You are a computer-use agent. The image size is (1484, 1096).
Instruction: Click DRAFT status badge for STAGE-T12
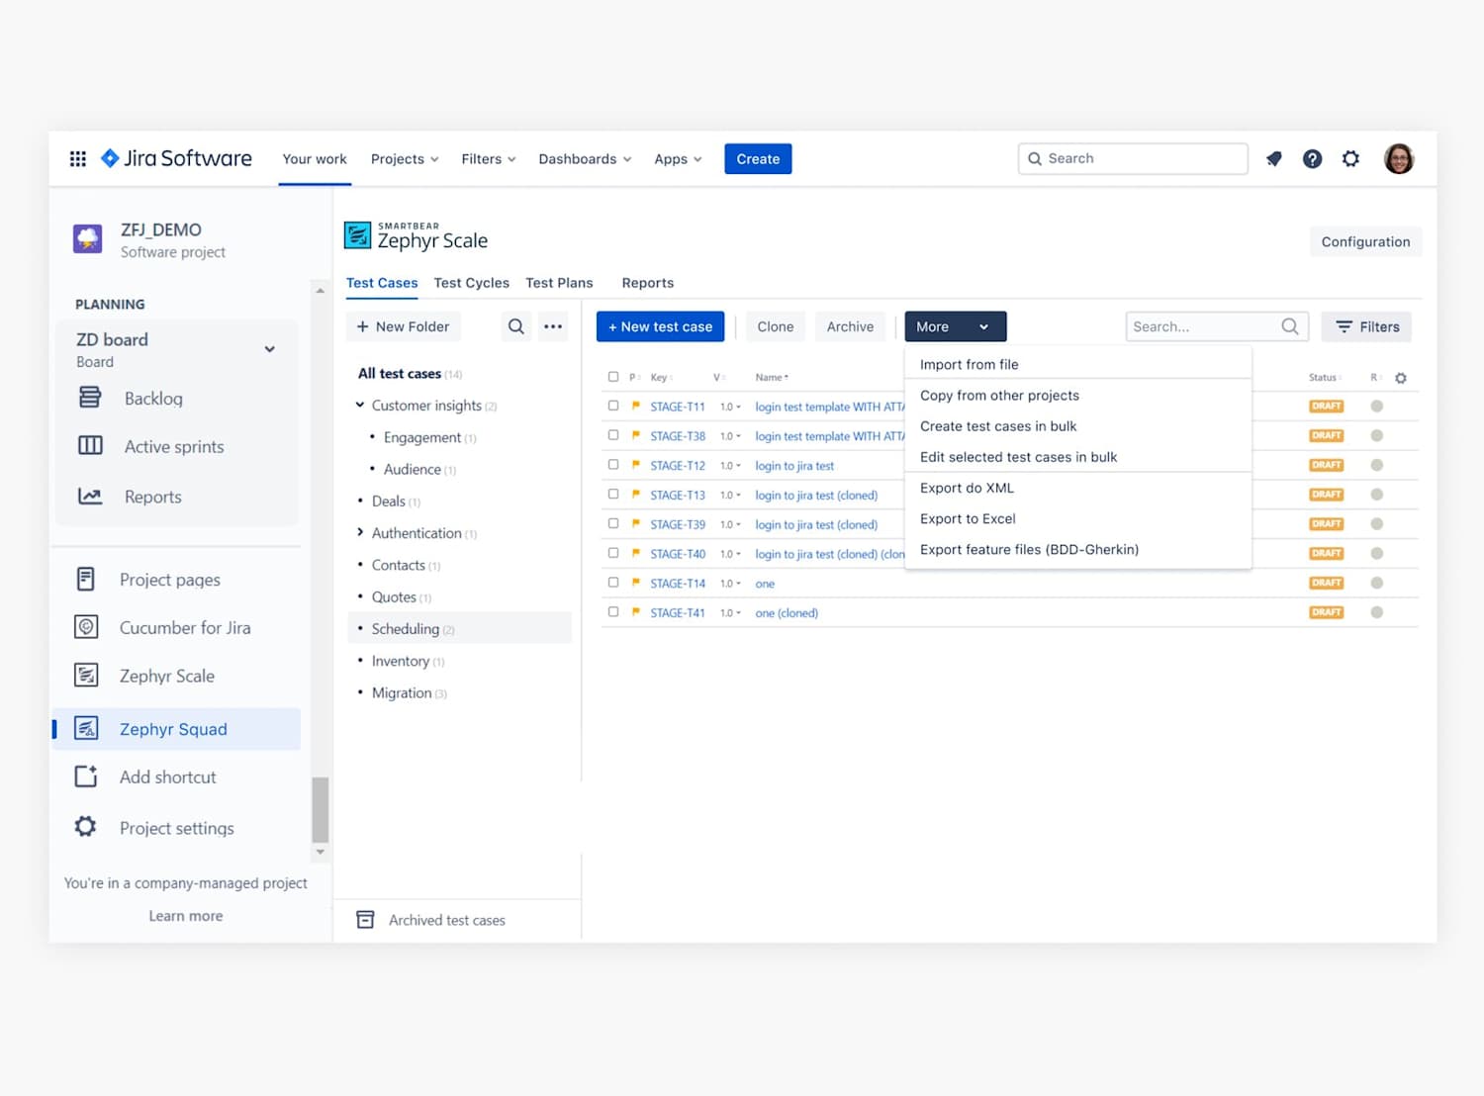[x=1326, y=465]
